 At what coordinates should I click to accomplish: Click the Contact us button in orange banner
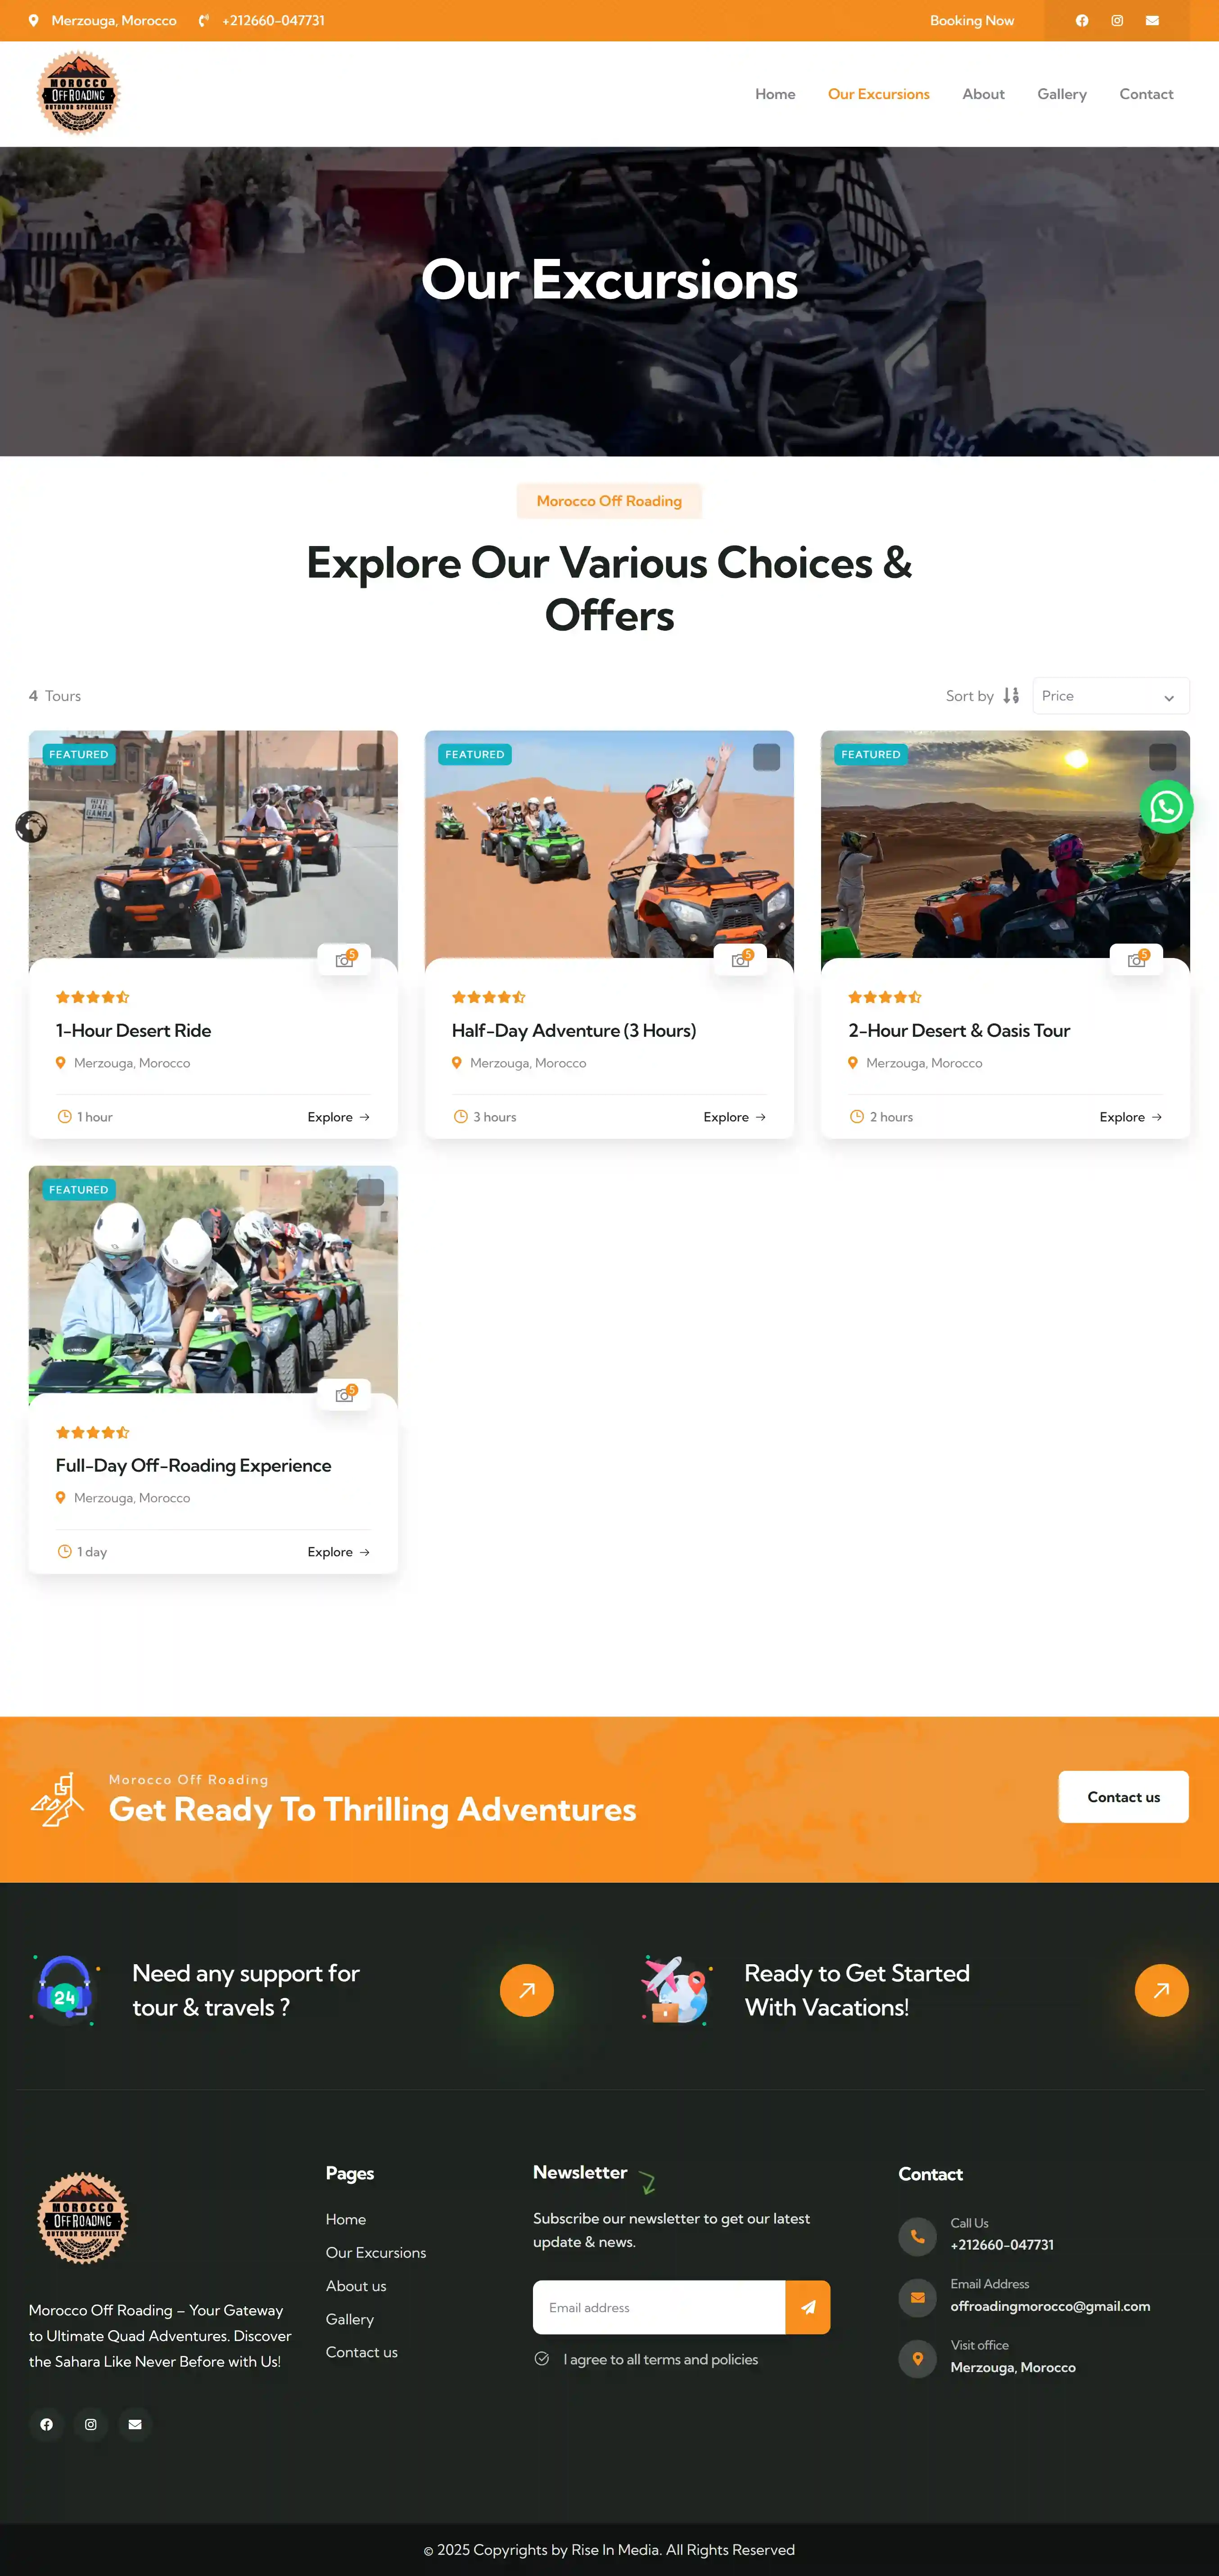(x=1123, y=1797)
